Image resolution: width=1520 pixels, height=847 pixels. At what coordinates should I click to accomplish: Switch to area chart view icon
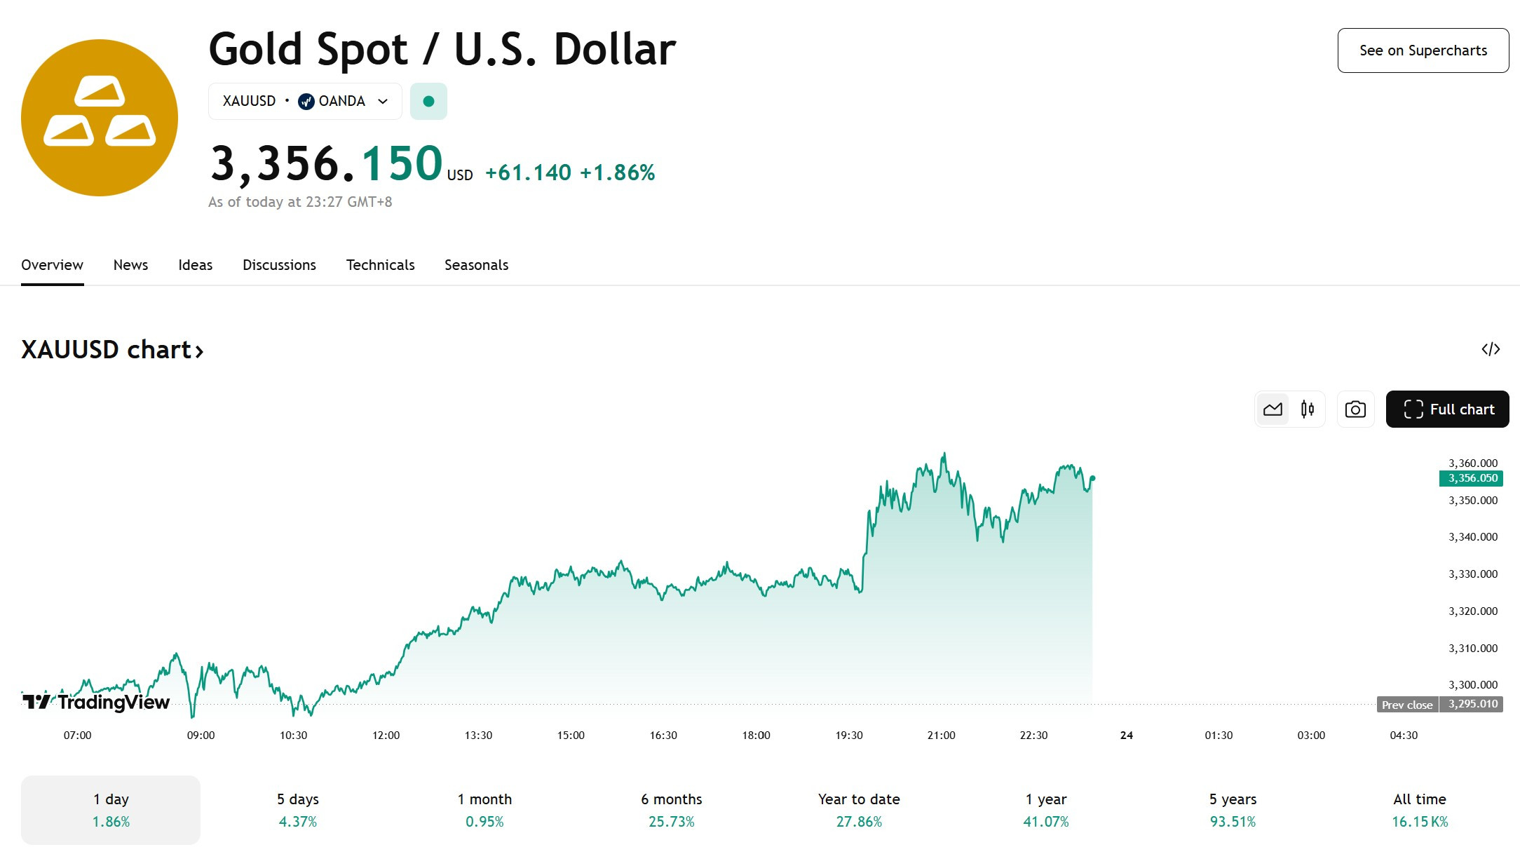[x=1273, y=409]
